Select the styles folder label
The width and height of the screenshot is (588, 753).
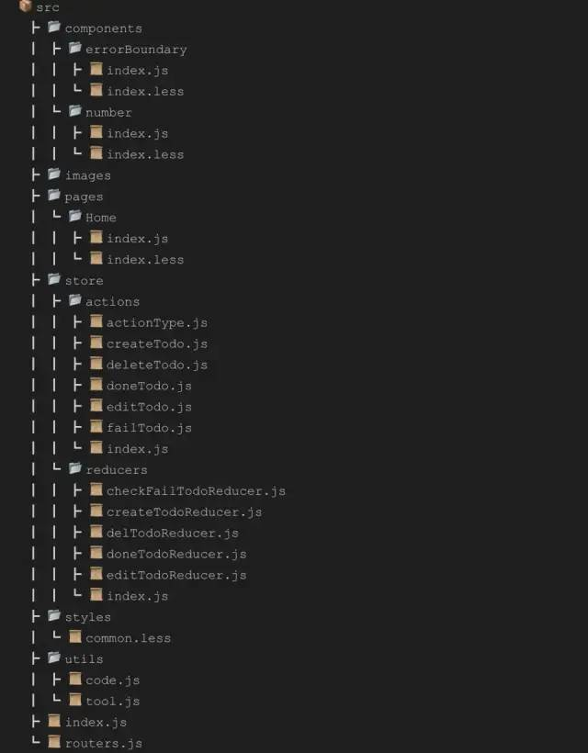point(88,617)
